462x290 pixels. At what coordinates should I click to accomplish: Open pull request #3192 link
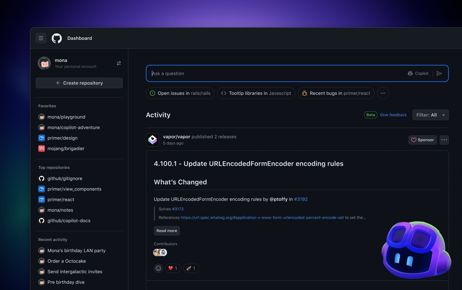[301, 199]
